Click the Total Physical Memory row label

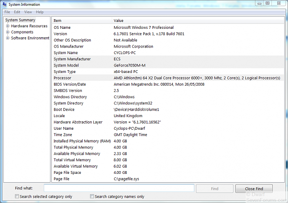(x=73, y=147)
